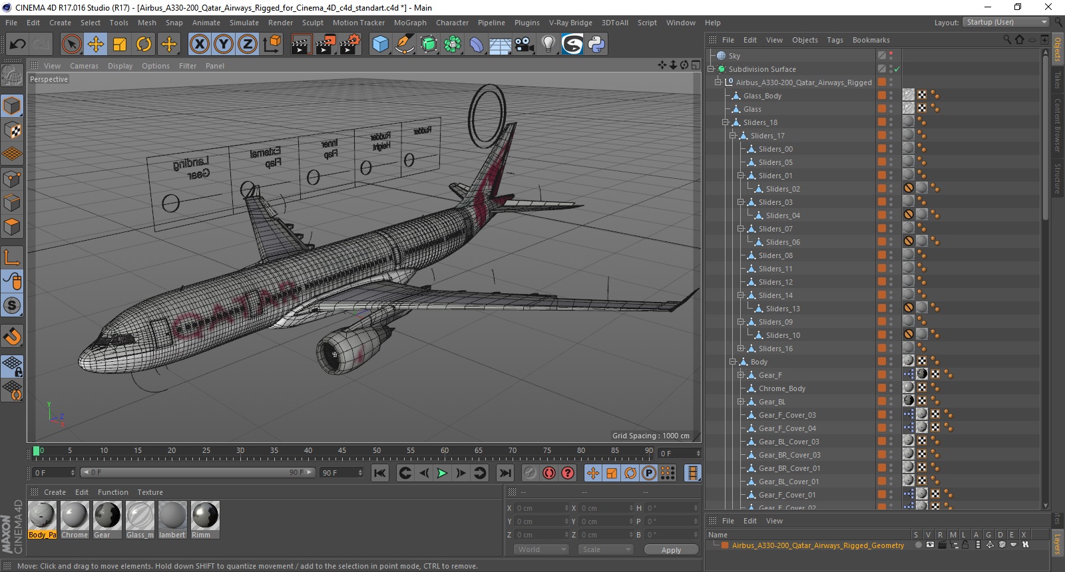
Task: Open Layer Manager View menu
Action: pyautogui.click(x=774, y=521)
